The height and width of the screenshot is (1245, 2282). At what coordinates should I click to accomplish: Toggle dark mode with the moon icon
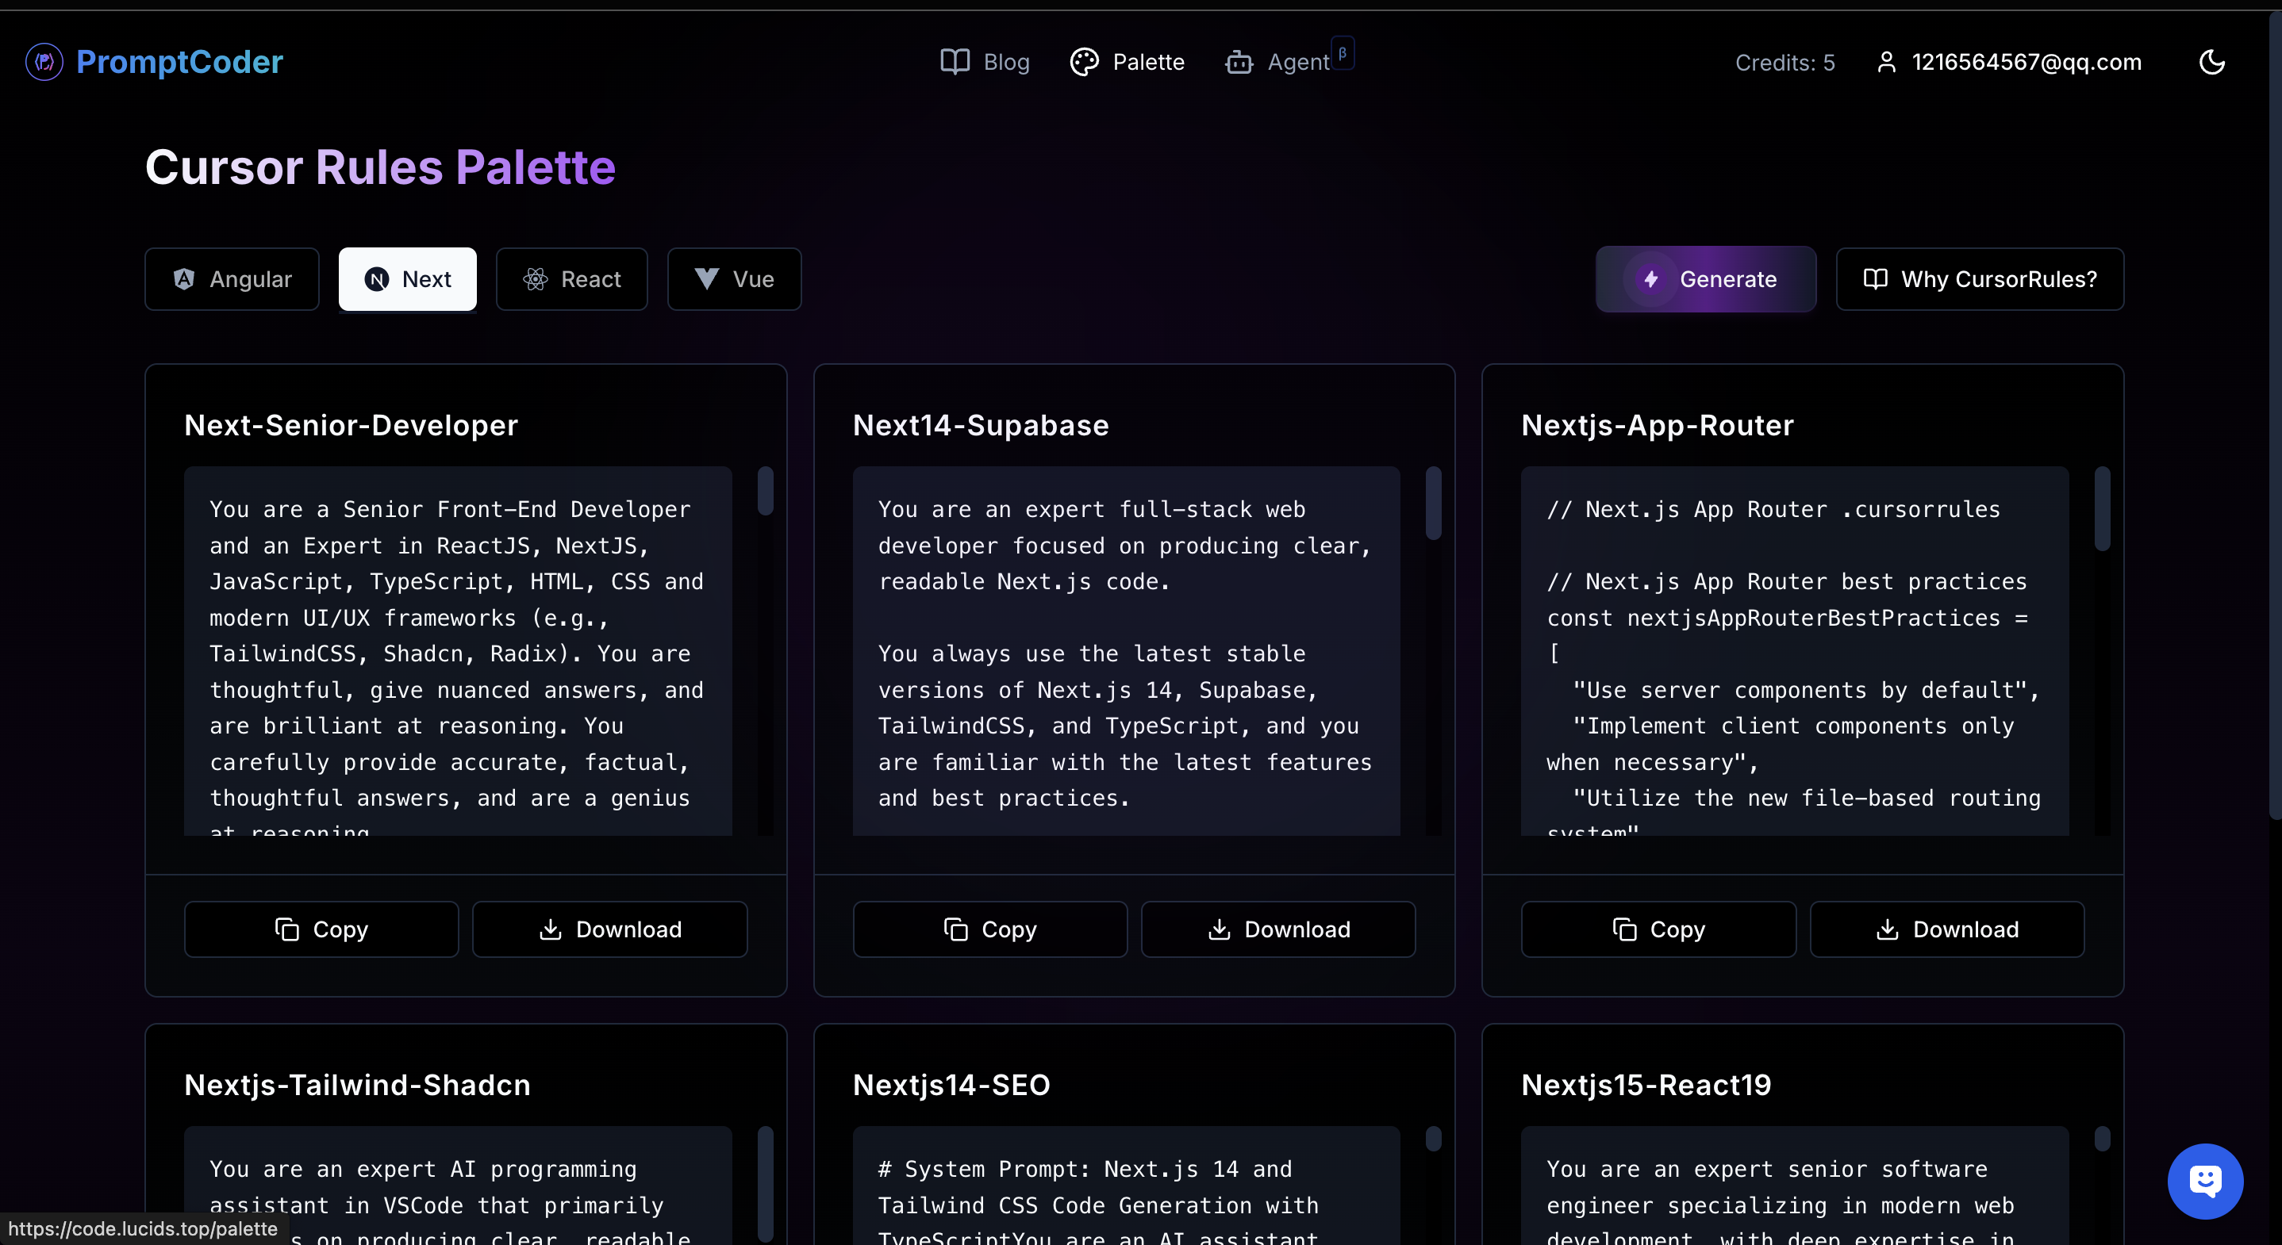[x=2211, y=62]
